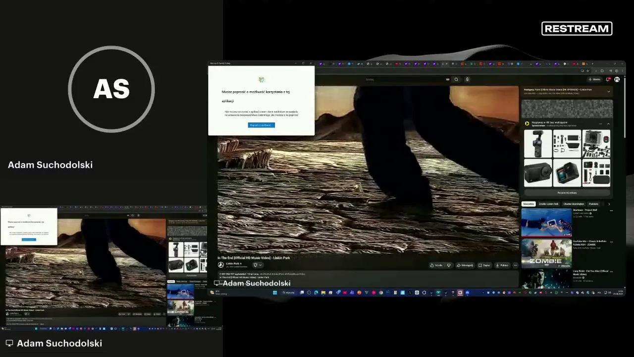Image resolution: width=634 pixels, height=357 pixels.
Task: Close the Microsoft Family Safety dialog
Action: pos(311,63)
